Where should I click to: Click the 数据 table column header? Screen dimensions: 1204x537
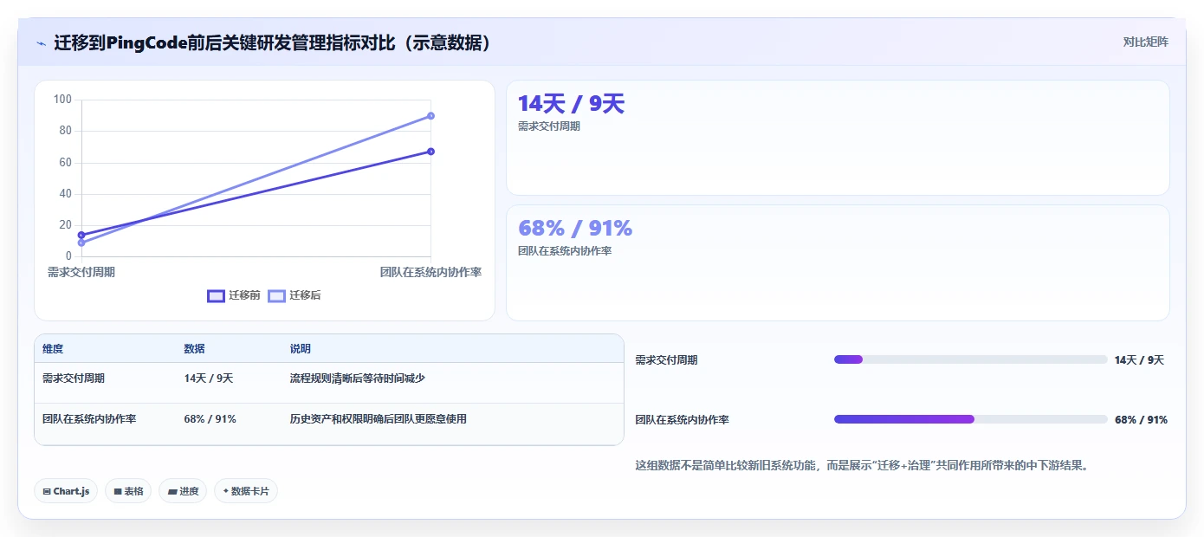pos(194,349)
